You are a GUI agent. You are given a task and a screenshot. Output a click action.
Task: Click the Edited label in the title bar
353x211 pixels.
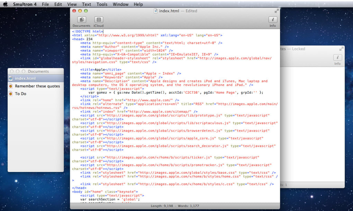point(191,11)
